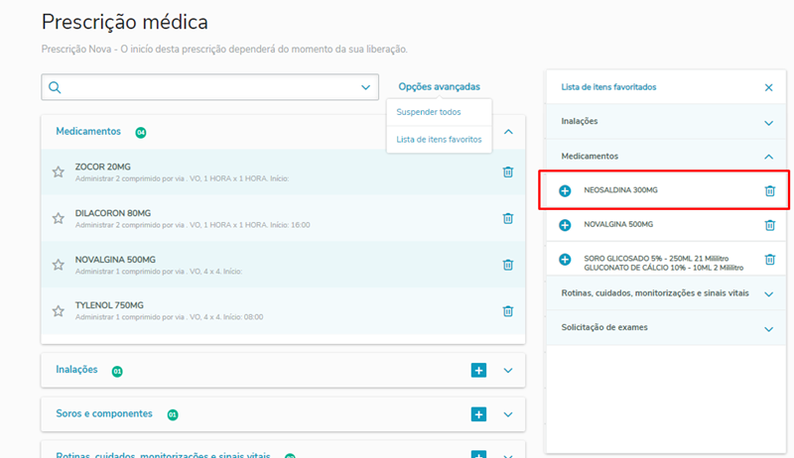Image resolution: width=794 pixels, height=458 pixels.
Task: Trash the TYLENOL 750MG row
Action: 508,311
